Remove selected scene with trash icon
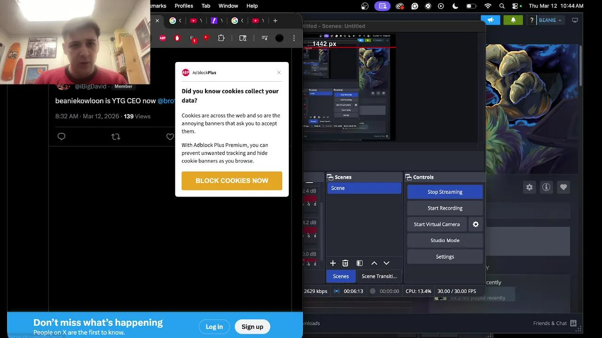 (345, 263)
